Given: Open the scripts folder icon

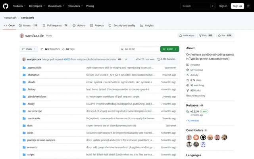Looking at the screenshot, I should 24,155.
